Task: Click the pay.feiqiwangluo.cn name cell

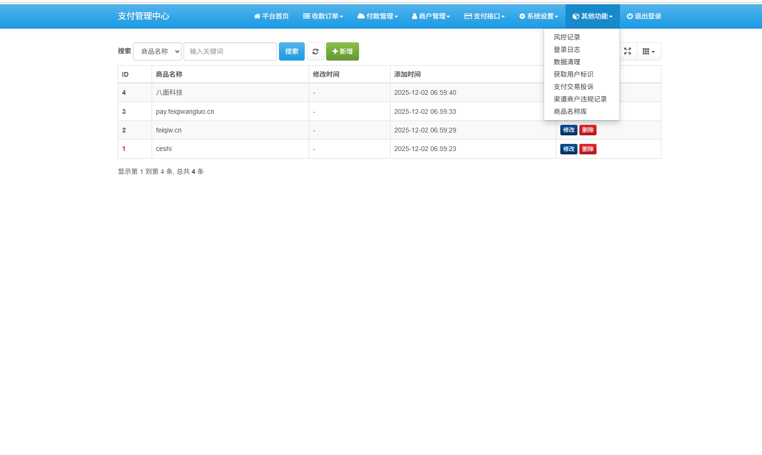Action: 230,111
